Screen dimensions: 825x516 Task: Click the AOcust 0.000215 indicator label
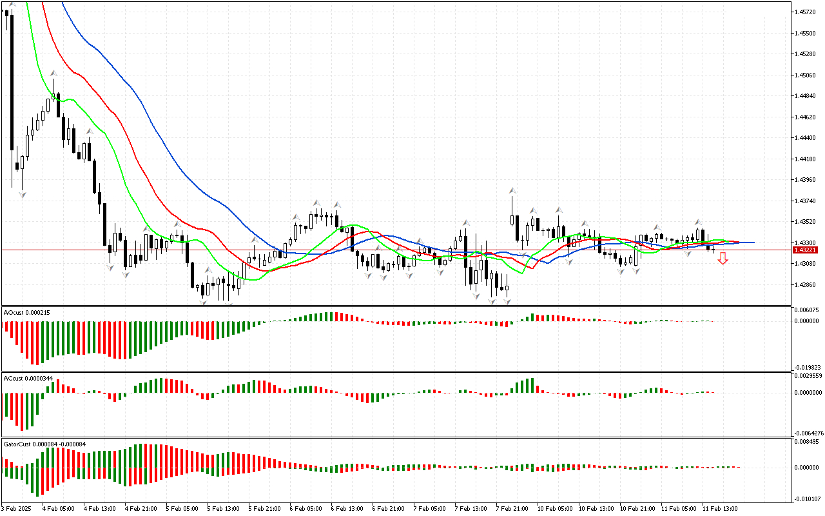[x=27, y=312]
